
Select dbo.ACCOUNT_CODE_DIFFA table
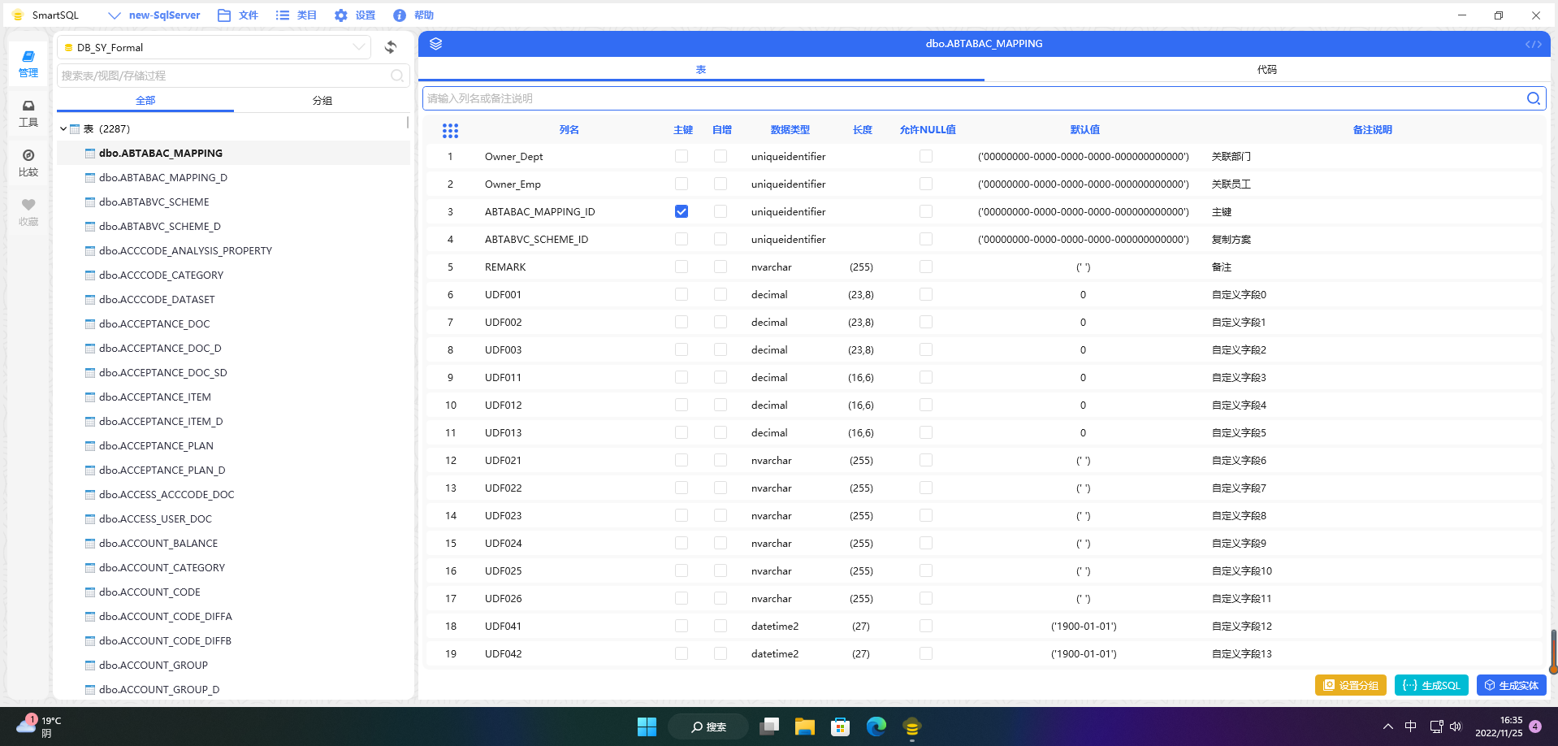(165, 617)
